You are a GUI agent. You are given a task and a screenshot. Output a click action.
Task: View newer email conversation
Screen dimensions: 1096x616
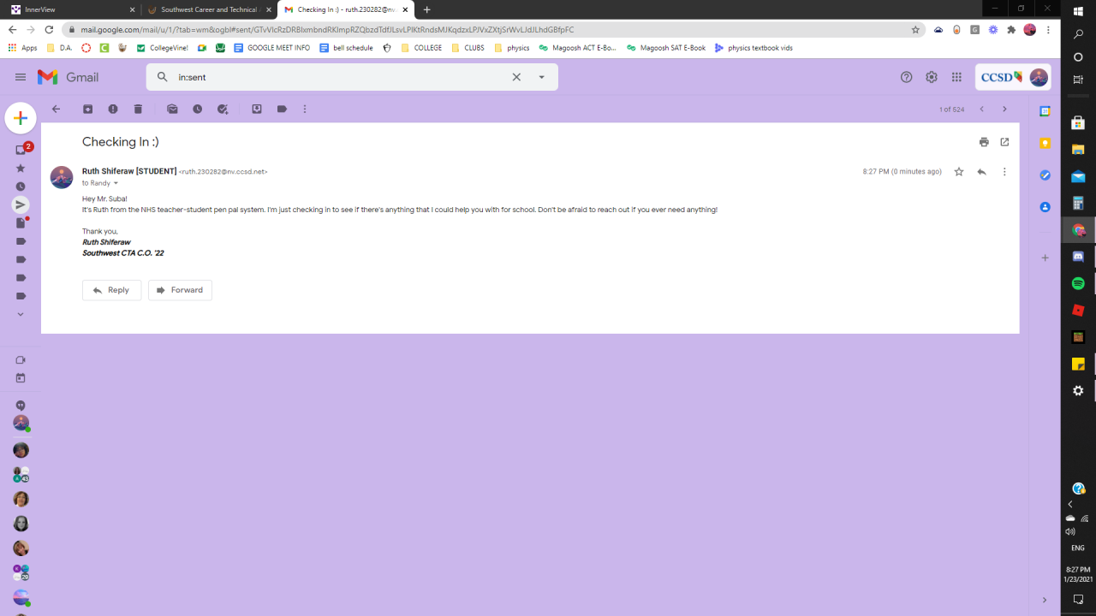[981, 110]
